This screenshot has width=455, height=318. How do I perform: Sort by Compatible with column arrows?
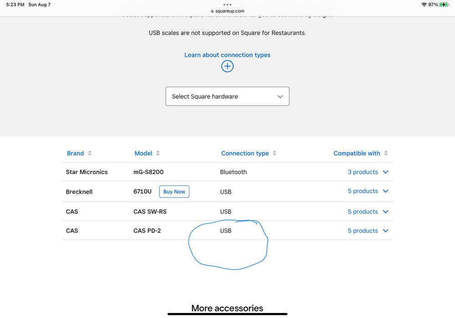coord(386,154)
